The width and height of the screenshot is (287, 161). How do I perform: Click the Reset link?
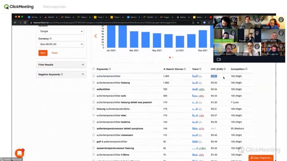pos(55,53)
